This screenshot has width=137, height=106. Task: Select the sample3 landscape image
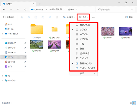[x=37, y=46]
